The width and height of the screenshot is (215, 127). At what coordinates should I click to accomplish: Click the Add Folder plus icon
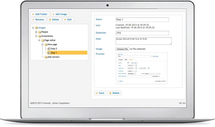tap(33, 14)
